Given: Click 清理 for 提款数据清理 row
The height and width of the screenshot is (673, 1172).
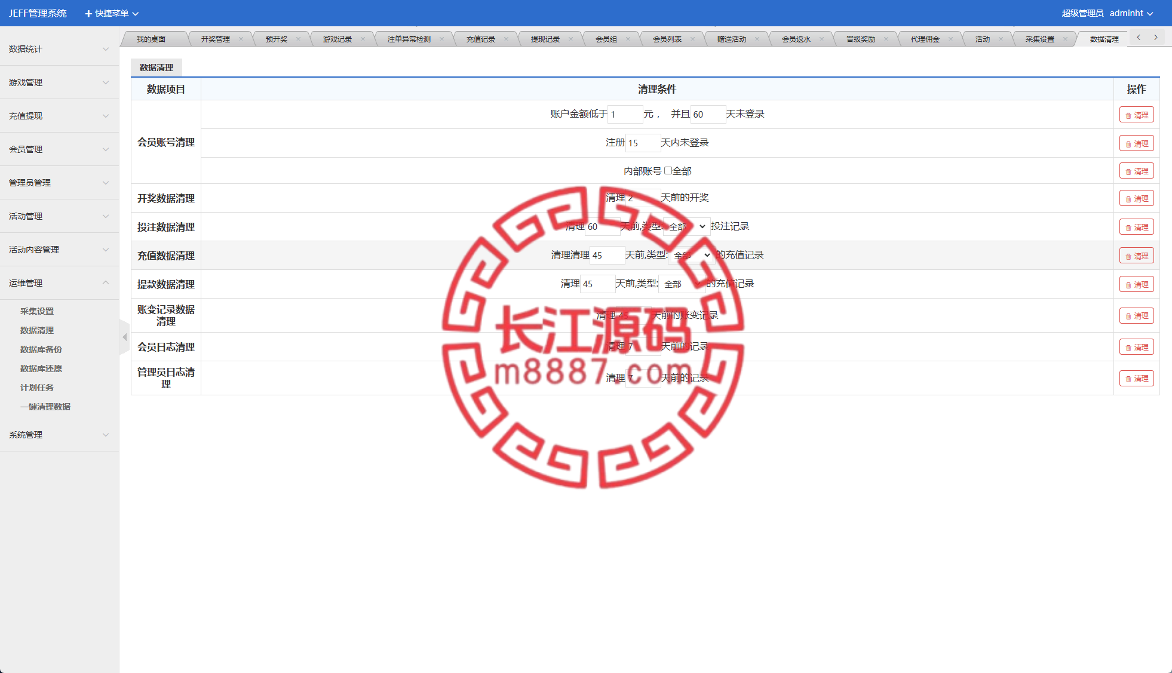Looking at the screenshot, I should 1136,284.
